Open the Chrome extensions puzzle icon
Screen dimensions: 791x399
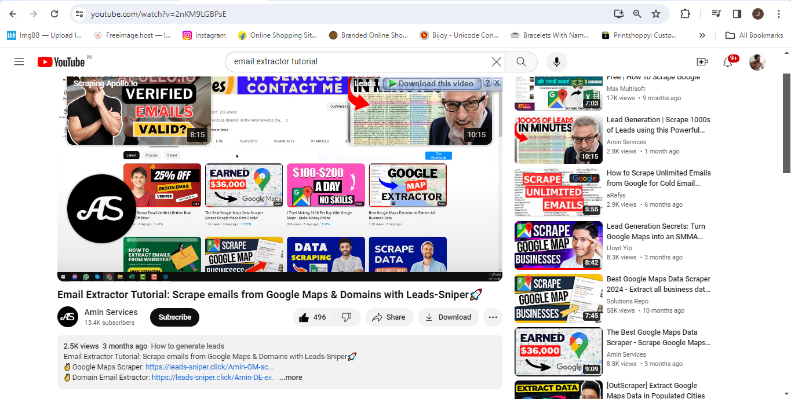tap(685, 14)
